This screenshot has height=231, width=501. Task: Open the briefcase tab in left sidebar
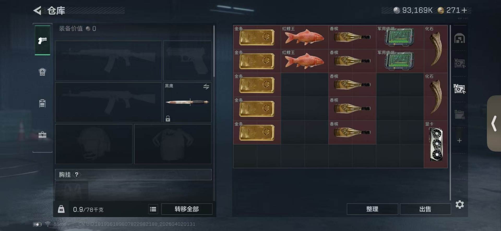pyautogui.click(x=42, y=135)
